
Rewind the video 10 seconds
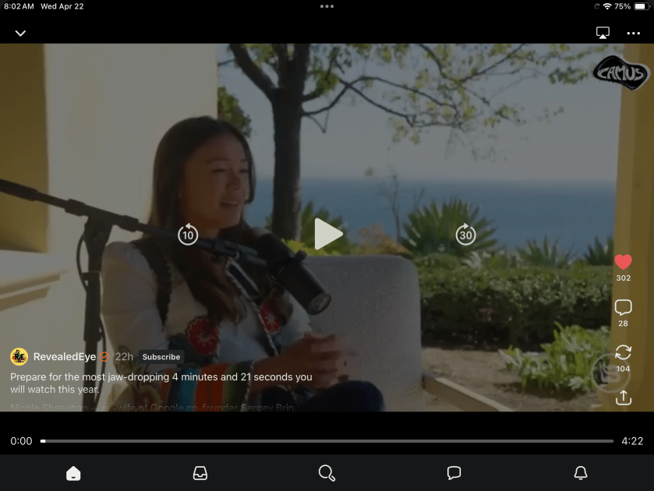(188, 234)
